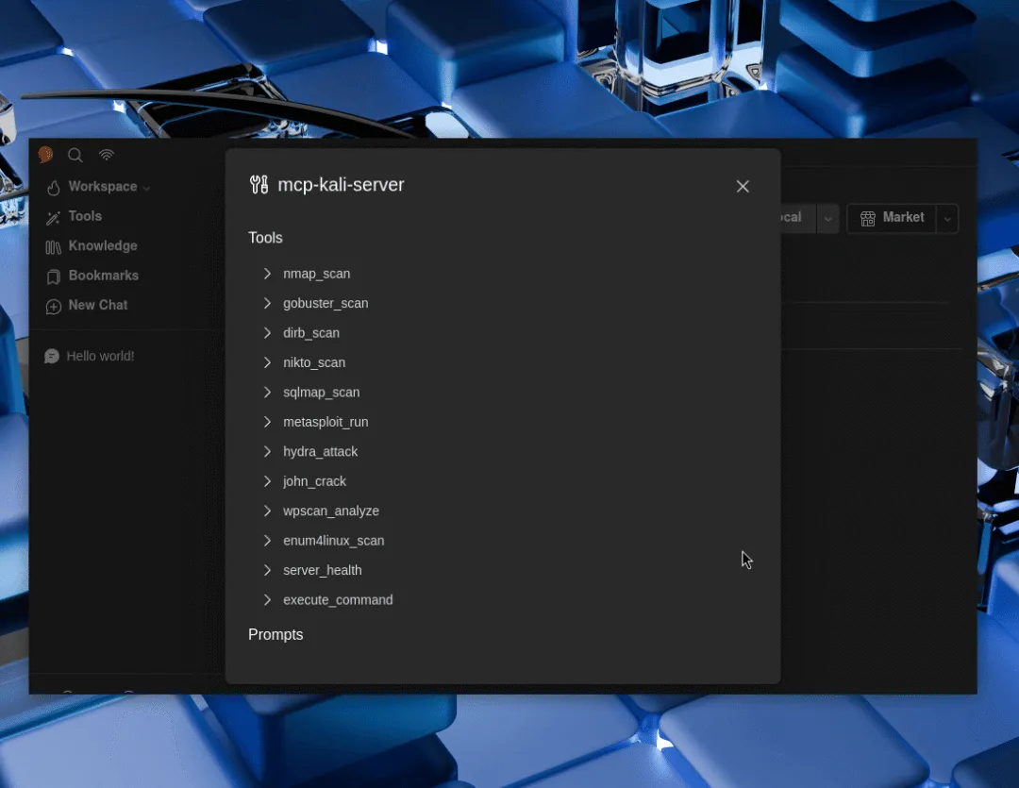Open search with magnifier icon
Image resolution: width=1019 pixels, height=788 pixels.
75,155
